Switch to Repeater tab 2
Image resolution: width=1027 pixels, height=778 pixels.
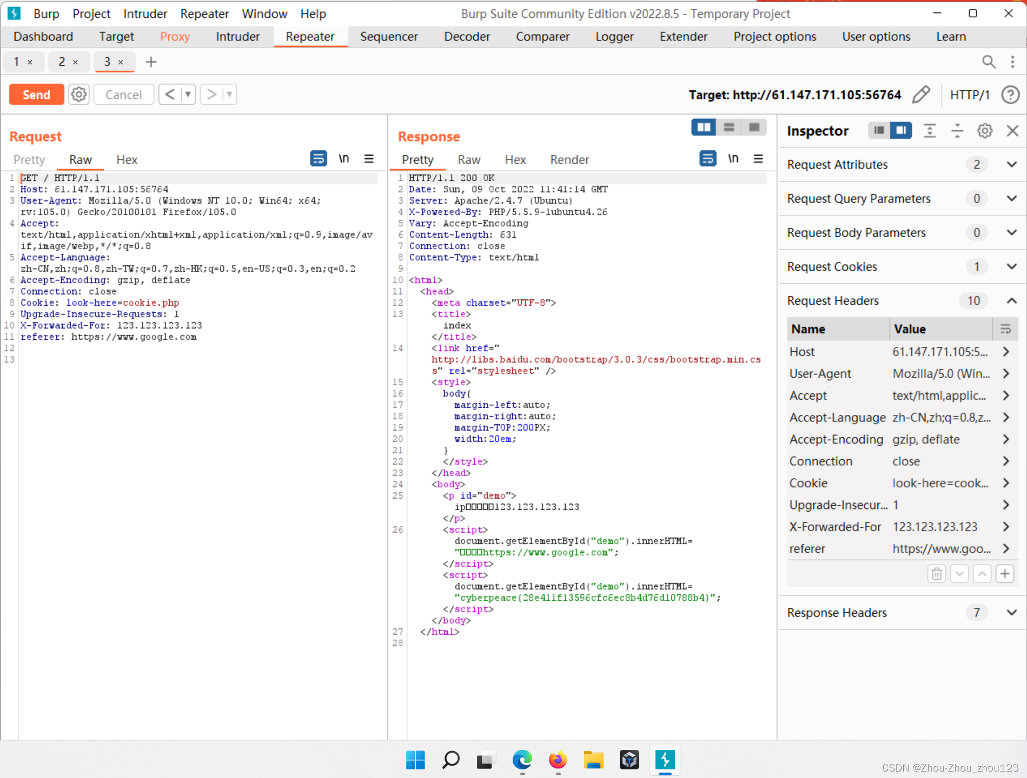[x=62, y=62]
